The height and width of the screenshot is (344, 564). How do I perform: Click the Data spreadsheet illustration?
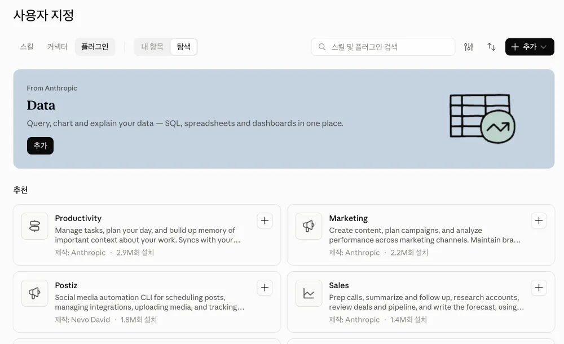(x=482, y=118)
